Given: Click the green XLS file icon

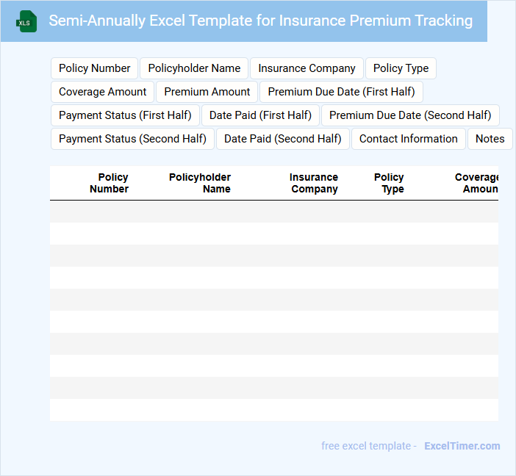Looking at the screenshot, I should click(x=26, y=21).
